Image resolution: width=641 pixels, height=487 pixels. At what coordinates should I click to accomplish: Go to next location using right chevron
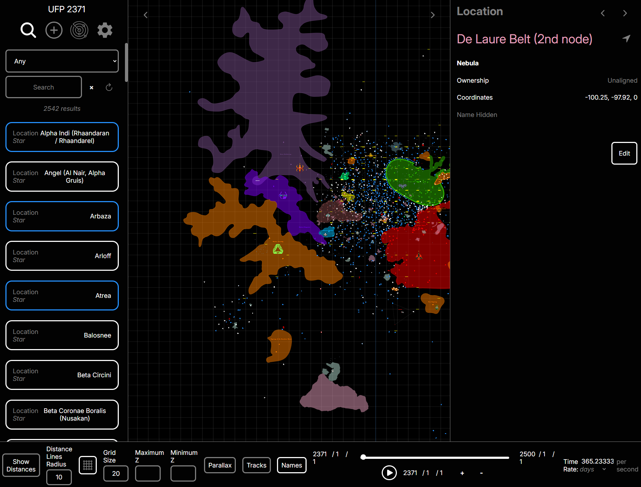pos(625,13)
